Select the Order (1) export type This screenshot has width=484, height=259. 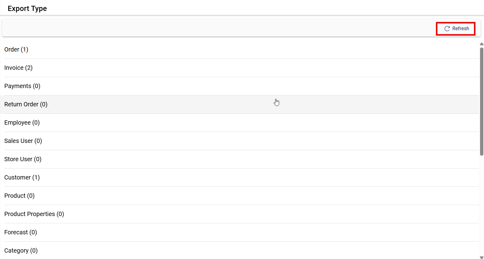(x=16, y=49)
